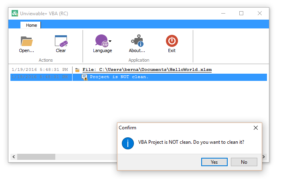The height and width of the screenshot is (187, 291).
Task: Click the Open... folder icon
Action: coord(26,41)
